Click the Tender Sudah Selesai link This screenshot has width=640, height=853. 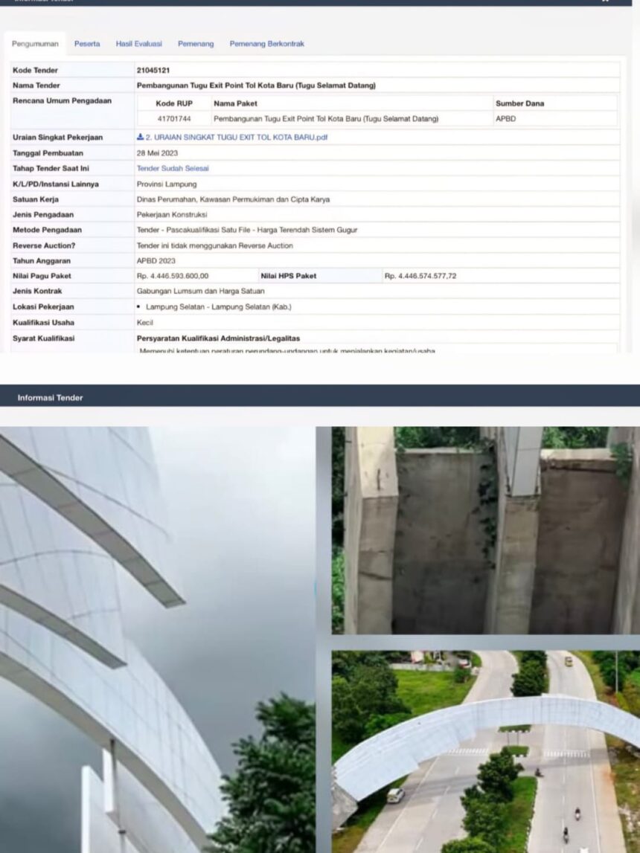tap(173, 169)
